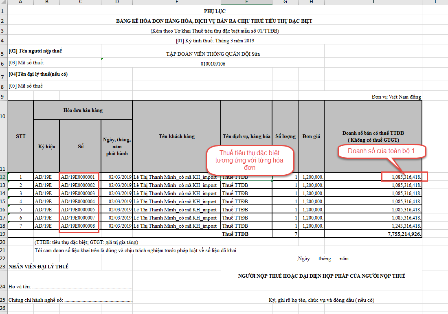The height and width of the screenshot is (314, 448).
Task: Click the 'Đơn vị: Việt Nam đồng' cell
Action: [x=396, y=97]
